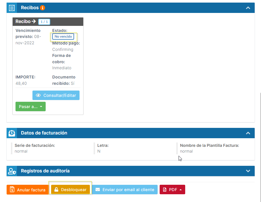Click the Datos de facturación envelope icon
The width and height of the screenshot is (261, 202).
[12, 133]
